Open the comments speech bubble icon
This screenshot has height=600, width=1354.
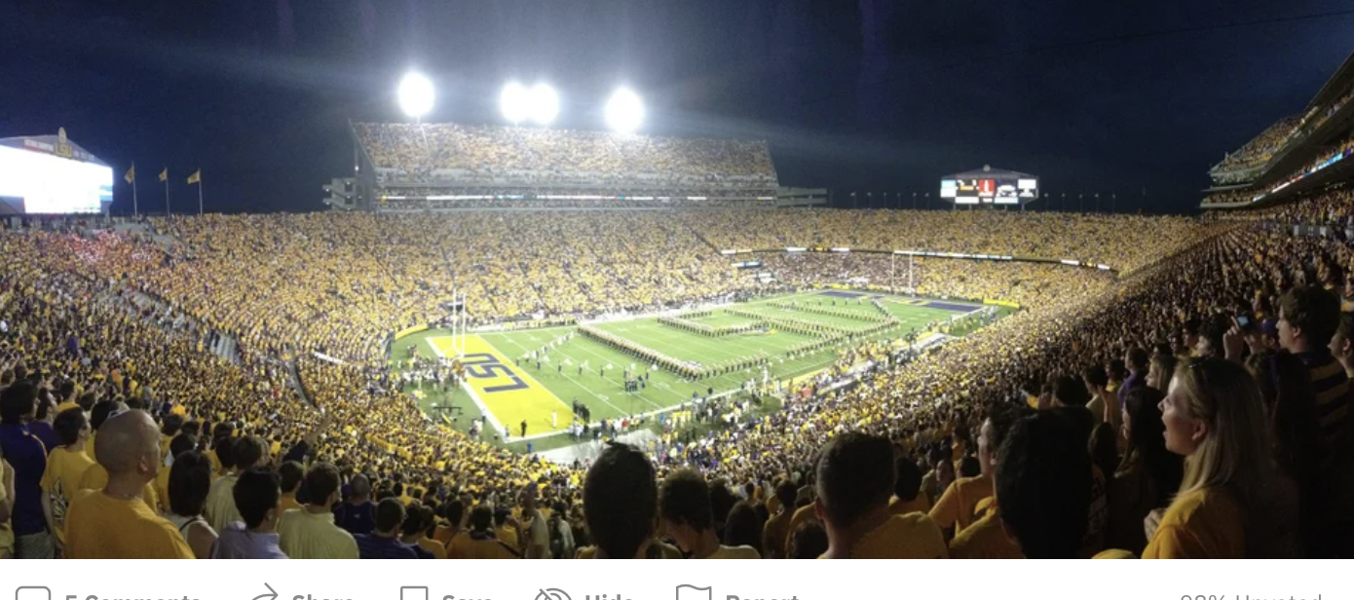click(33, 594)
